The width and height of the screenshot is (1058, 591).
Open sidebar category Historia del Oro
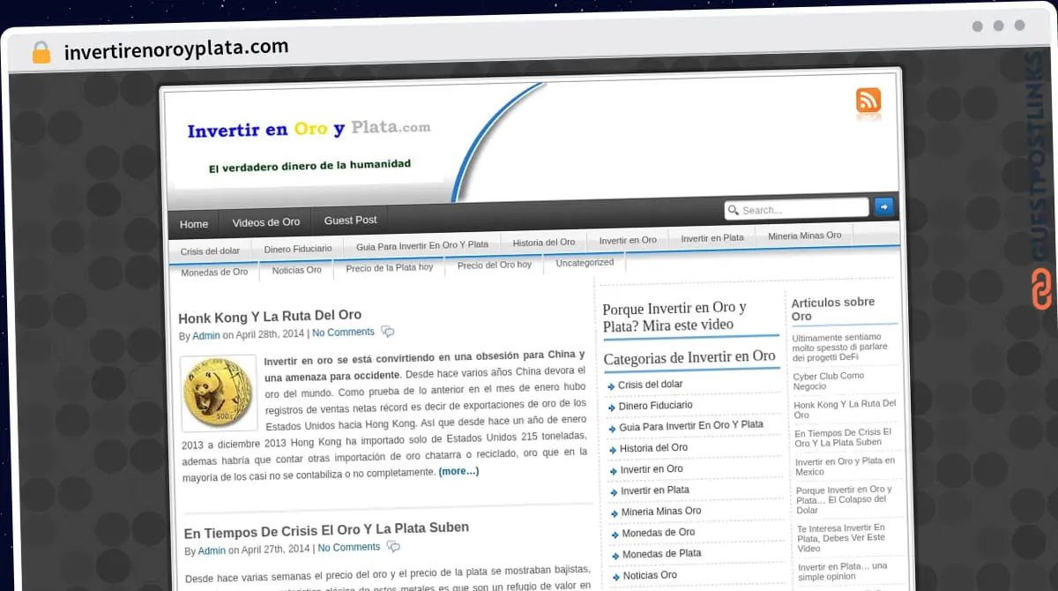pyautogui.click(x=653, y=448)
